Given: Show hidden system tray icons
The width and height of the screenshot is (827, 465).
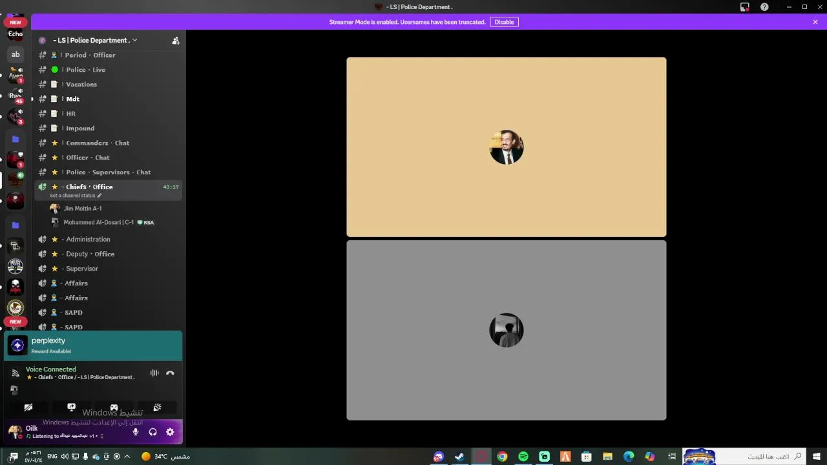Looking at the screenshot, I should (127, 457).
